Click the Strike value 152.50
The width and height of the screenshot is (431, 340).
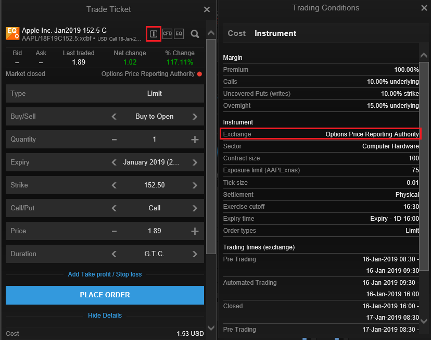pyautogui.click(x=155, y=185)
